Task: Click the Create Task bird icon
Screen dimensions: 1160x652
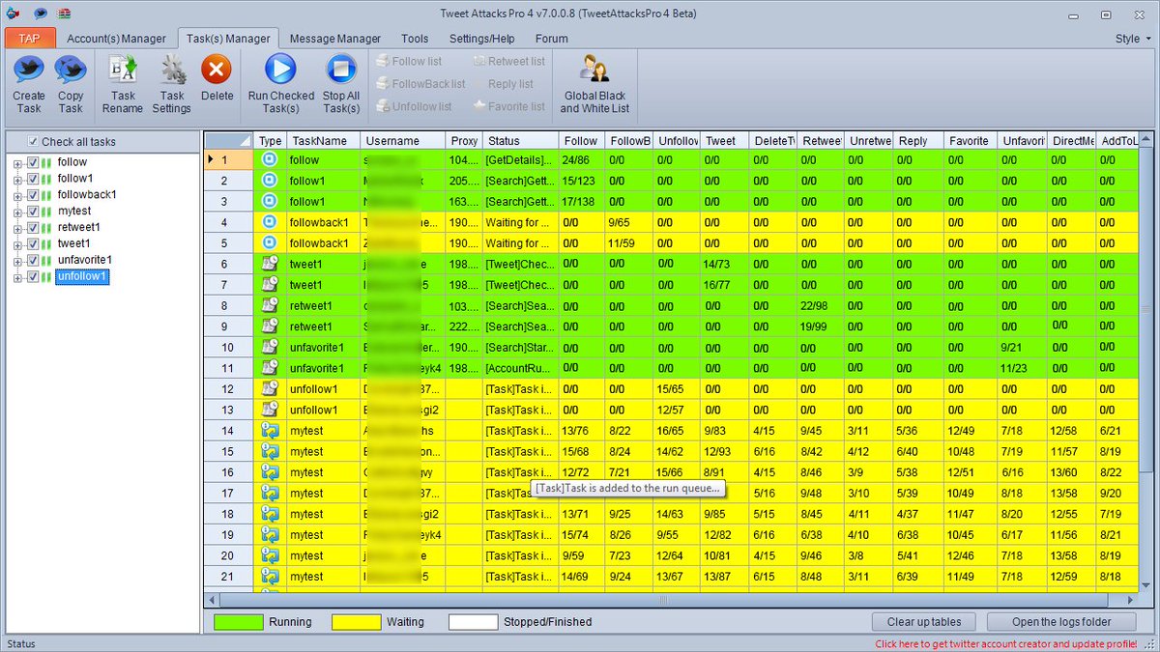Action: point(29,70)
